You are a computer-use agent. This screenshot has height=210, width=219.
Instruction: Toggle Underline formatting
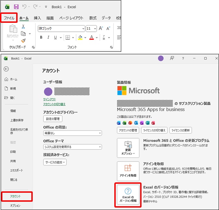coord(56,37)
